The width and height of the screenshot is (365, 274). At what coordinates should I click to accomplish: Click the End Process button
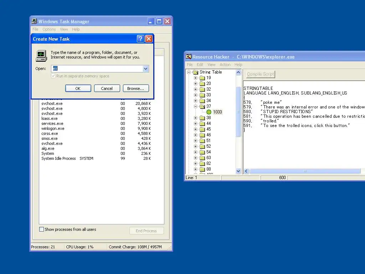(146, 231)
